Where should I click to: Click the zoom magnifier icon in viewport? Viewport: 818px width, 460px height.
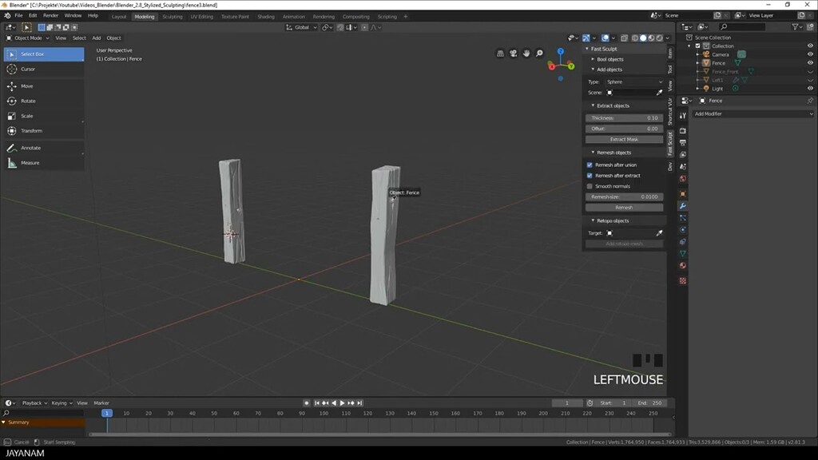(x=539, y=54)
